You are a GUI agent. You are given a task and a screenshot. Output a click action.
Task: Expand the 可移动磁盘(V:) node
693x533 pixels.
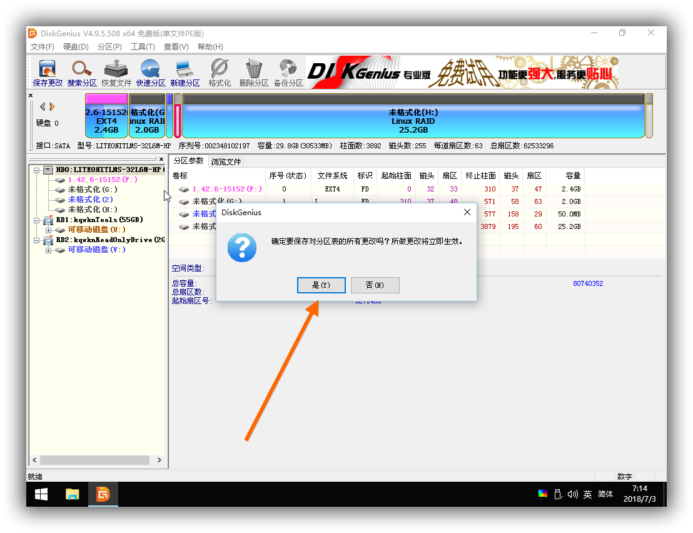point(48,251)
